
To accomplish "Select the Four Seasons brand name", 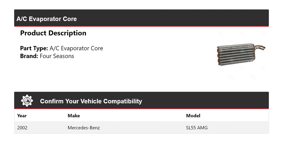I will 57,56.
